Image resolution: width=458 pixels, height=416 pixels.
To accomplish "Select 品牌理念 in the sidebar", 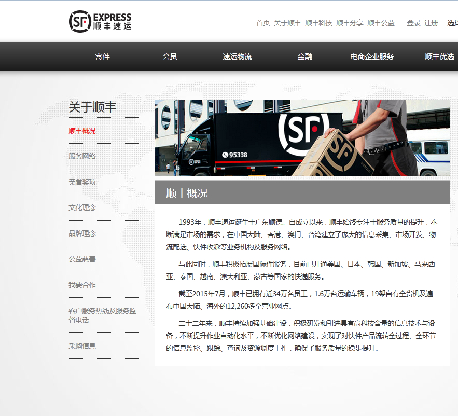I will [82, 233].
